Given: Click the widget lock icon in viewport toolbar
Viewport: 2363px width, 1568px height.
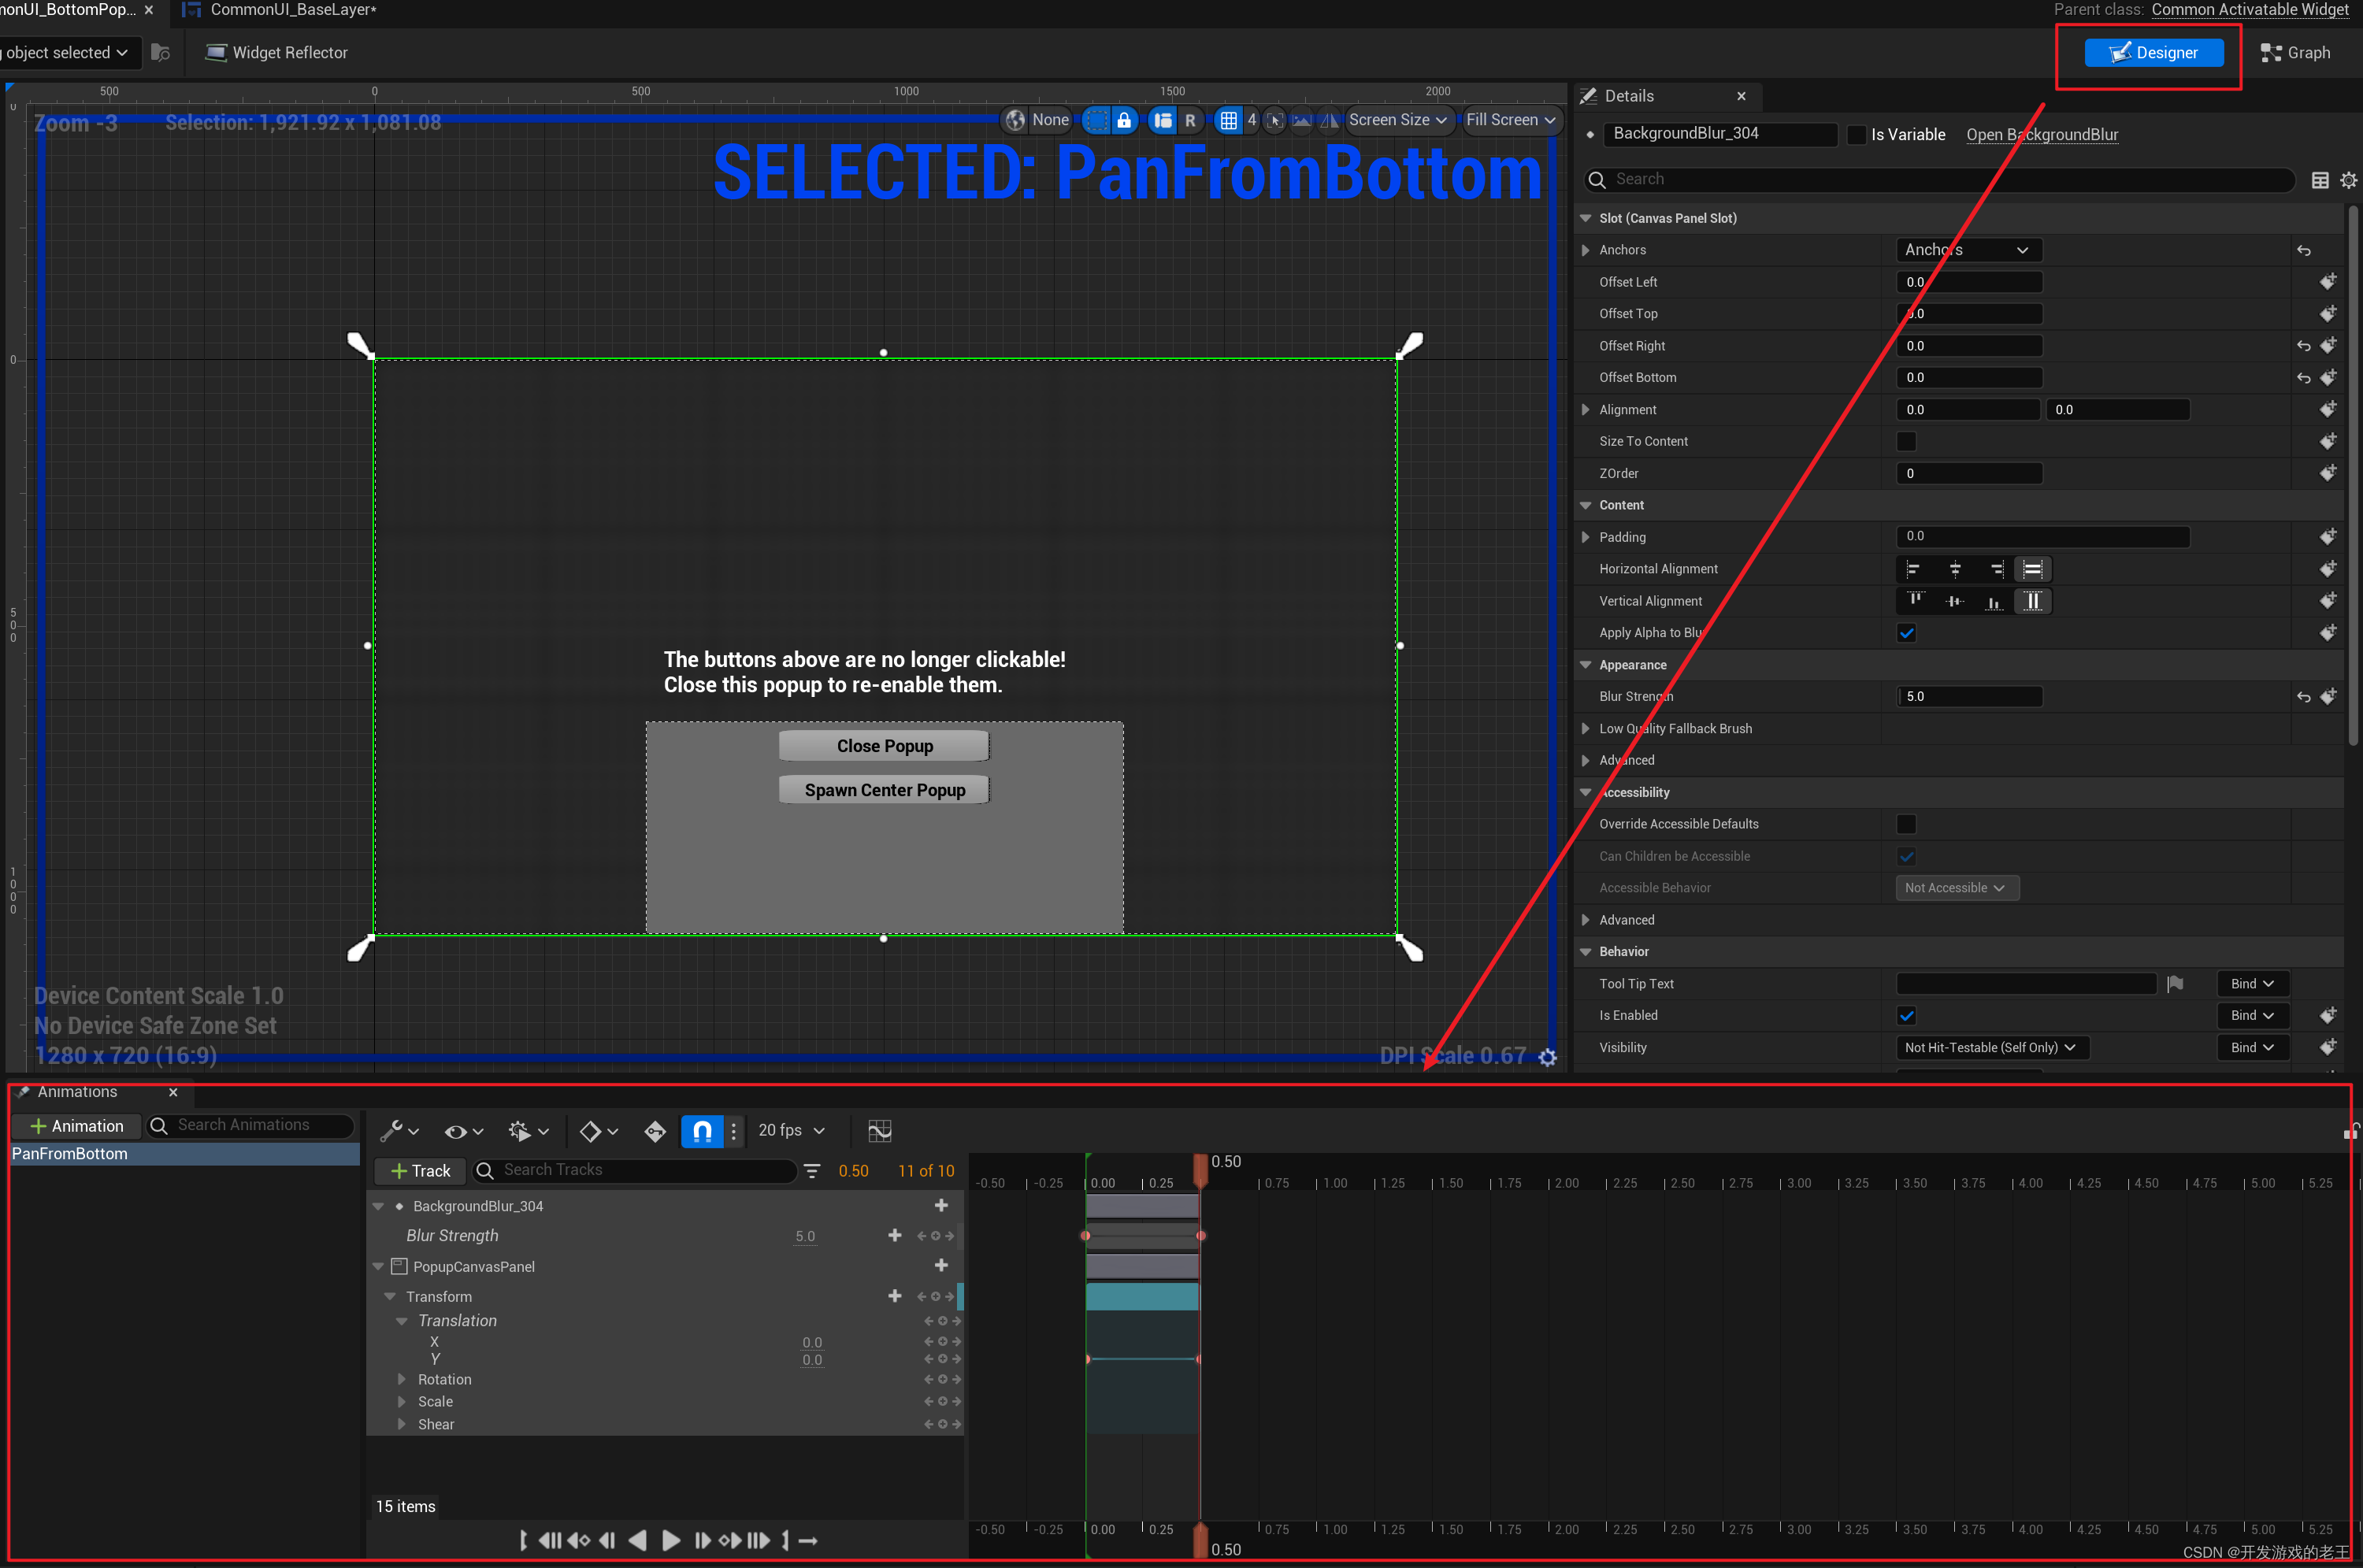Looking at the screenshot, I should pyautogui.click(x=1124, y=120).
